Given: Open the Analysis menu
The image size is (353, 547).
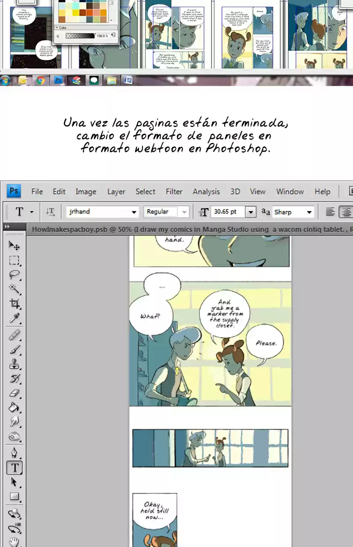Looking at the screenshot, I should (x=206, y=191).
